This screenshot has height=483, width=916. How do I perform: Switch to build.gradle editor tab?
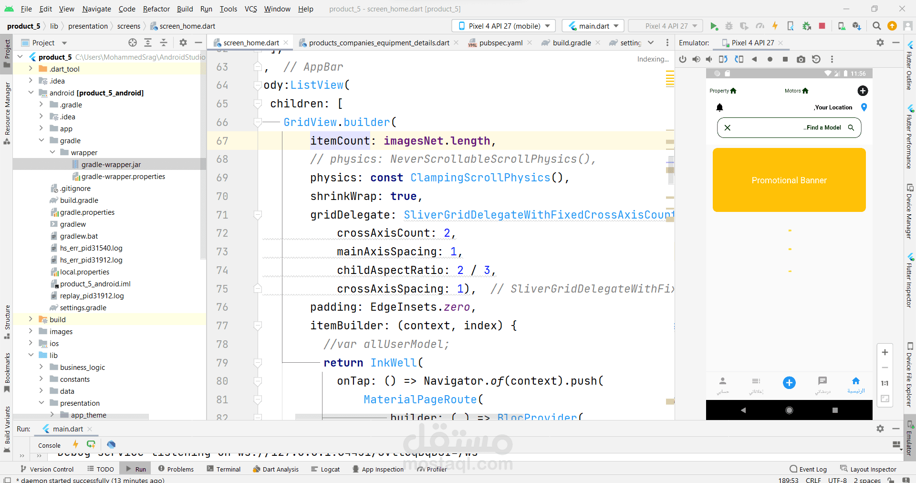click(572, 42)
